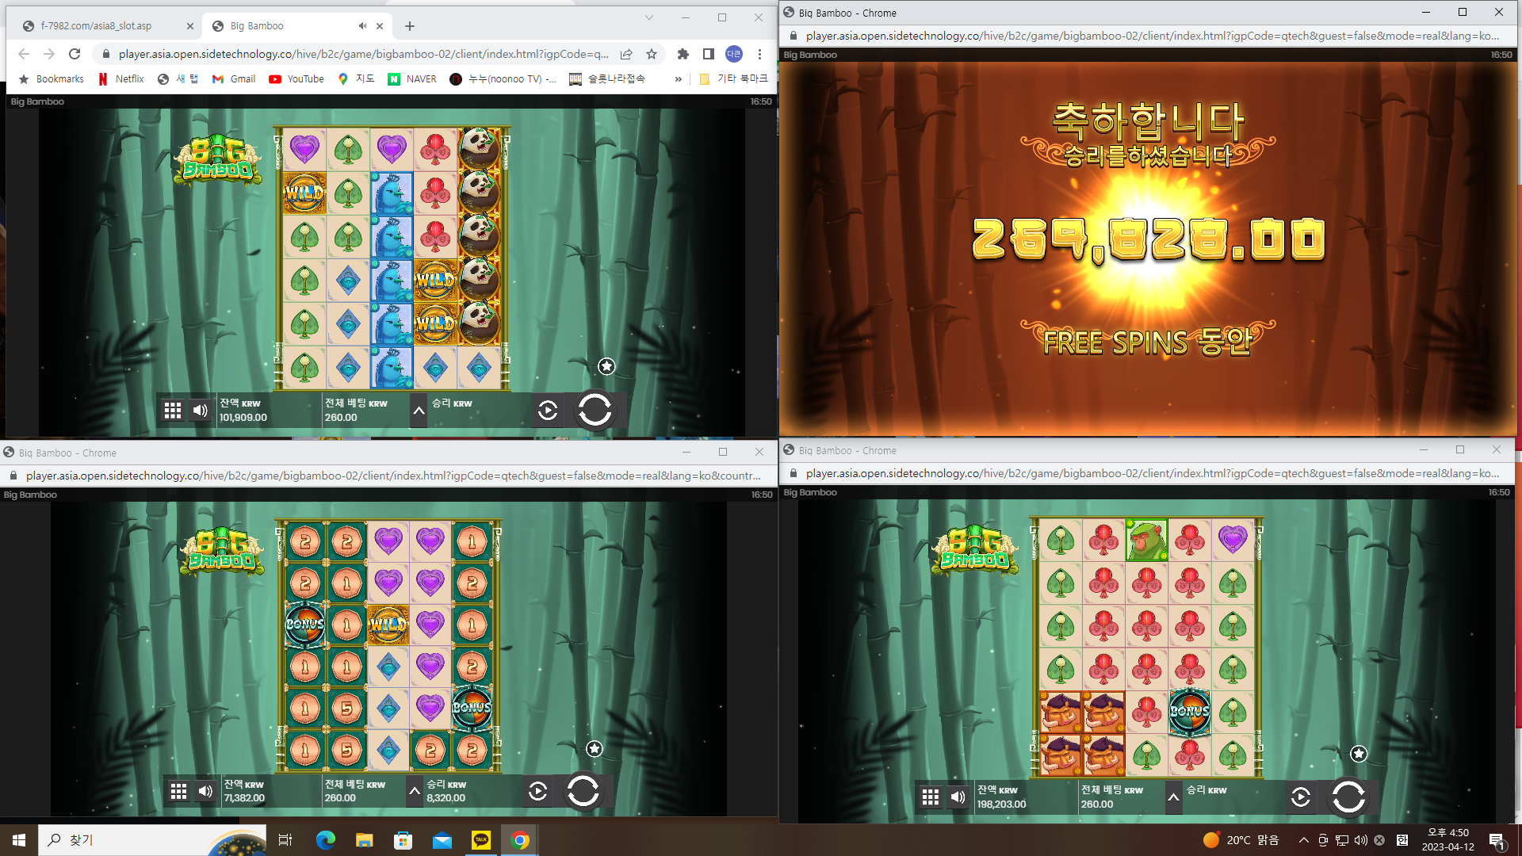Open the 지도 maps bookmark

point(356,78)
